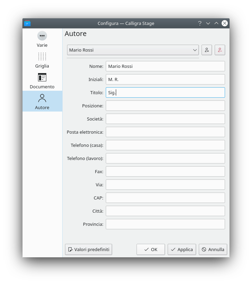This screenshot has width=252, height=284.
Task: Focus the Società input field
Action: point(165,119)
